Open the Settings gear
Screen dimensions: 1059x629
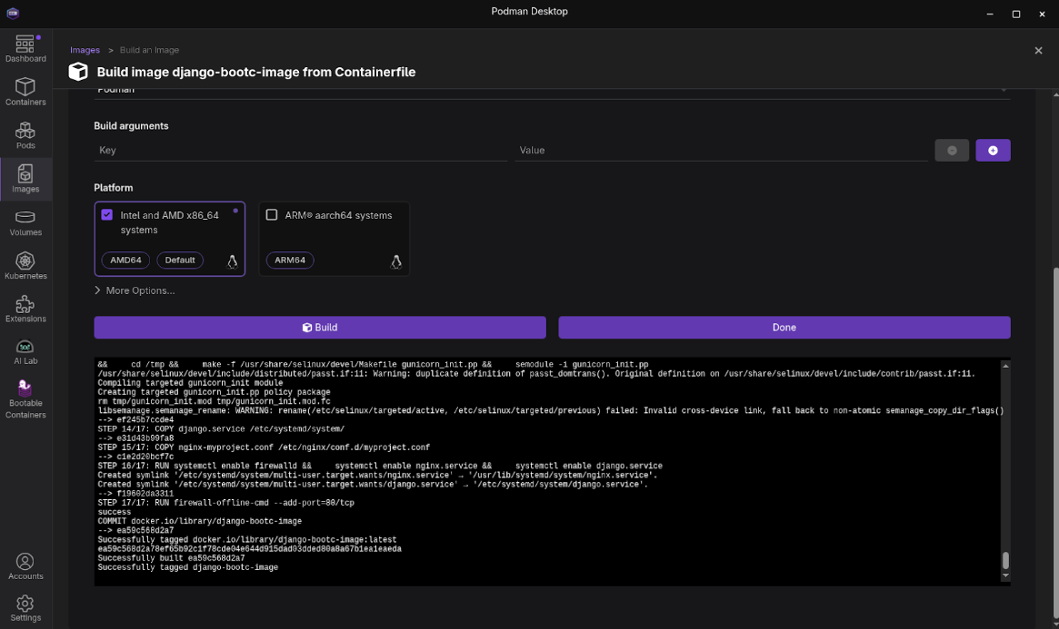pos(25,607)
